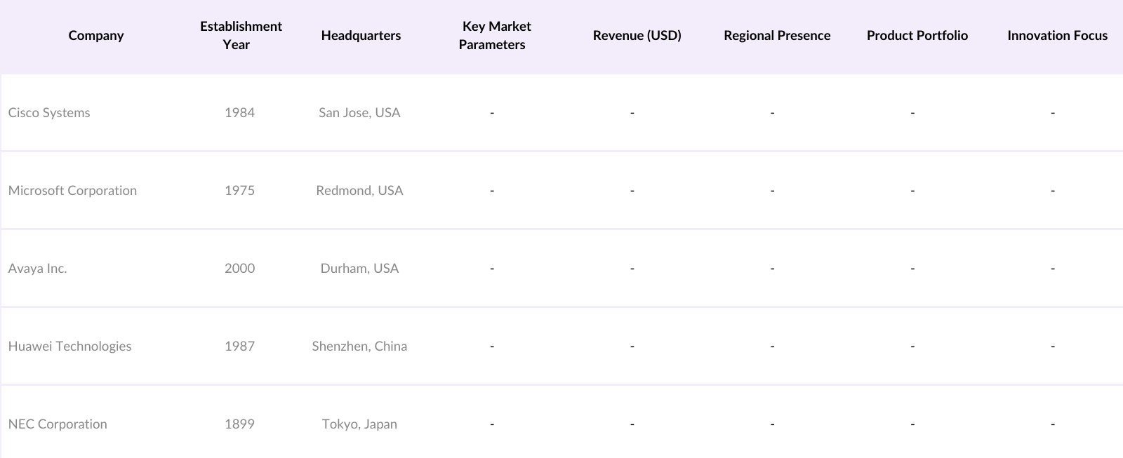Click Cisco Systems' Revenue (USD) dash cell
The image size is (1123, 458).
click(632, 113)
